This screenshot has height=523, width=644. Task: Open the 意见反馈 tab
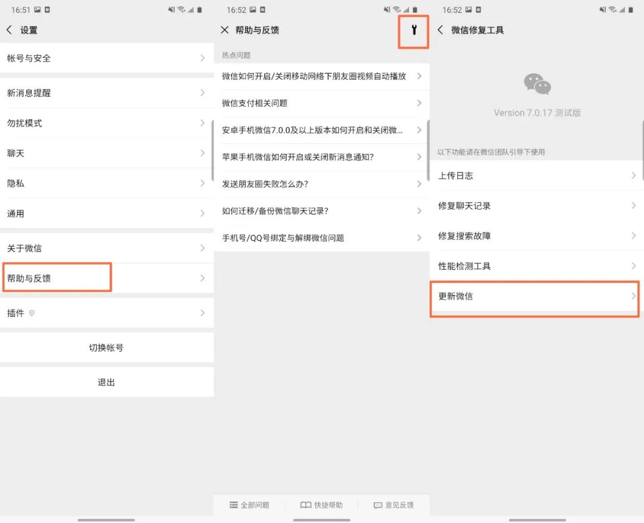tap(394, 505)
